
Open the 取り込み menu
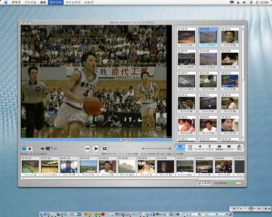point(56,2)
